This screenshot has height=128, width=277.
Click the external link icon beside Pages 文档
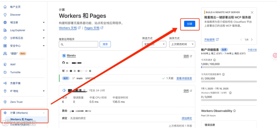point(102,28)
